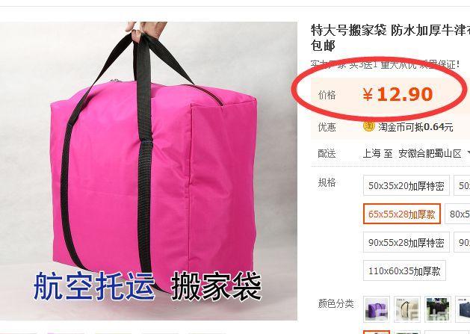This screenshot has width=470, height=334.
Task: Select the purple bag color thumbnail
Action: [x=377, y=309]
